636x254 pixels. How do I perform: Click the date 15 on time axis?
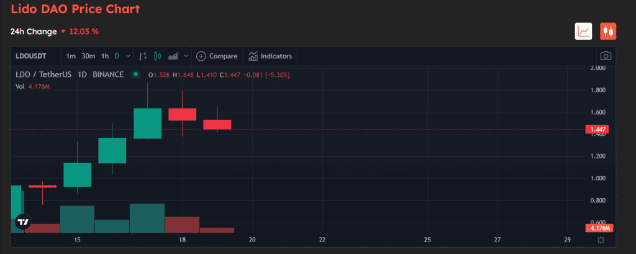[x=77, y=240]
